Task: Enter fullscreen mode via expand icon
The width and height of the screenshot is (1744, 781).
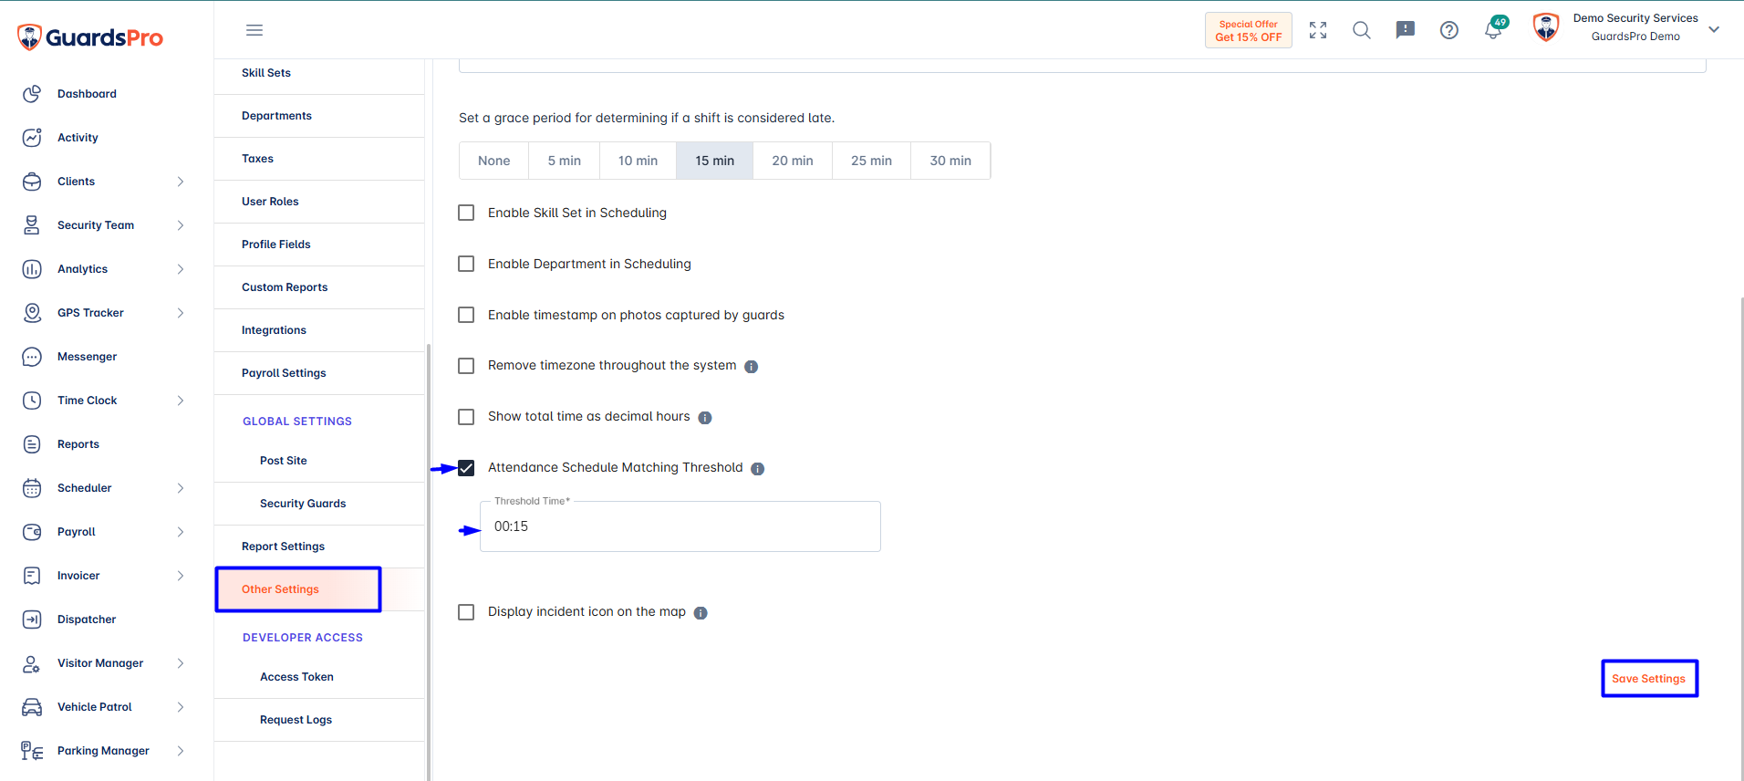Action: (x=1318, y=30)
